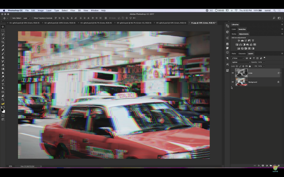Select the History Brush tool

tap(3, 61)
